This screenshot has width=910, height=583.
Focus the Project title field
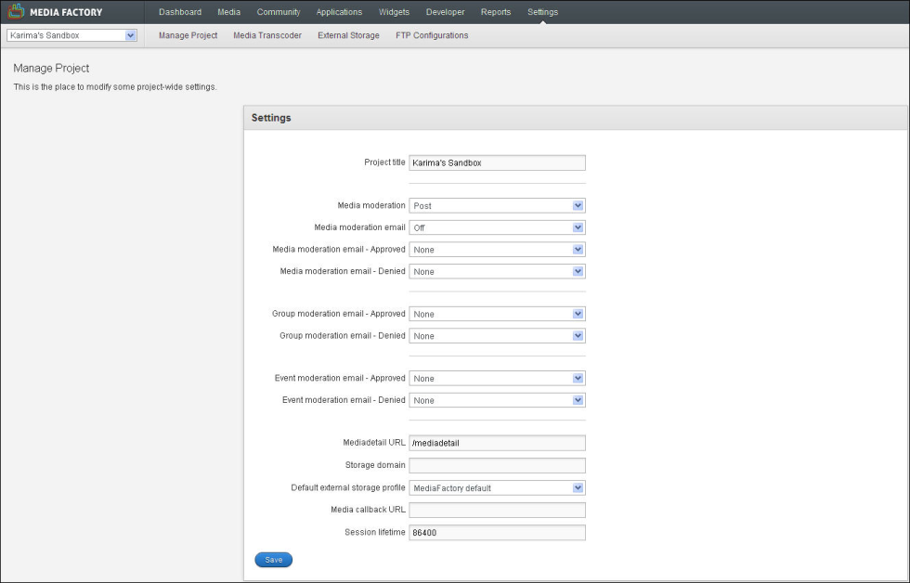click(x=498, y=163)
